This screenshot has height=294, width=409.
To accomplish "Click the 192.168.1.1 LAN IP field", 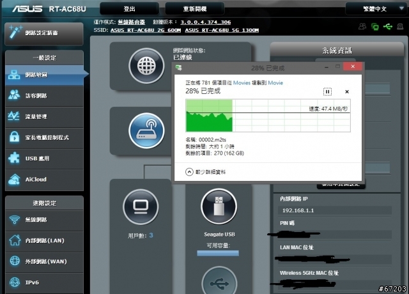I will [335, 210].
